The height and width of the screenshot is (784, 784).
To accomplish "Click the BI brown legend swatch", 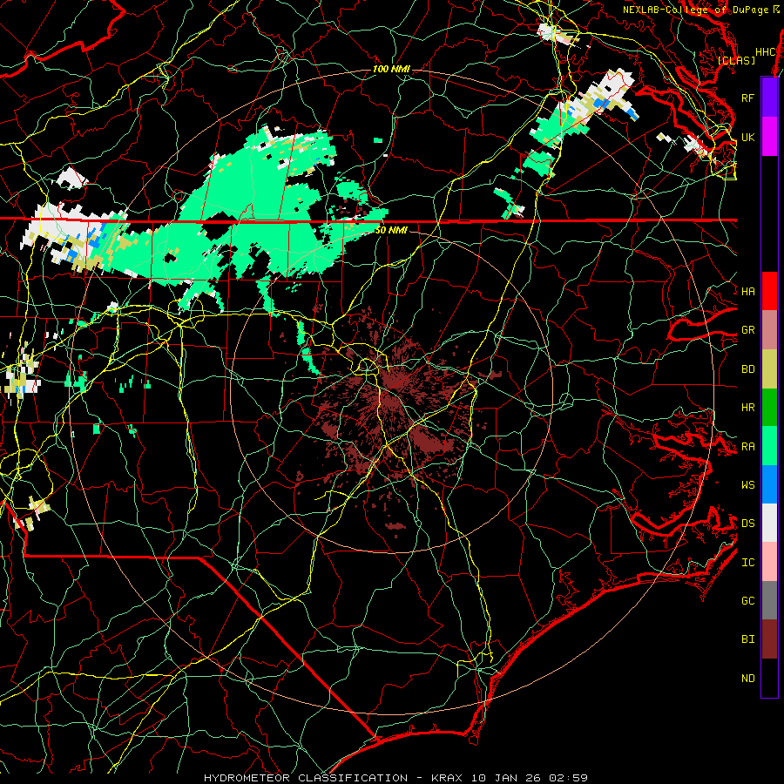I will click(769, 639).
